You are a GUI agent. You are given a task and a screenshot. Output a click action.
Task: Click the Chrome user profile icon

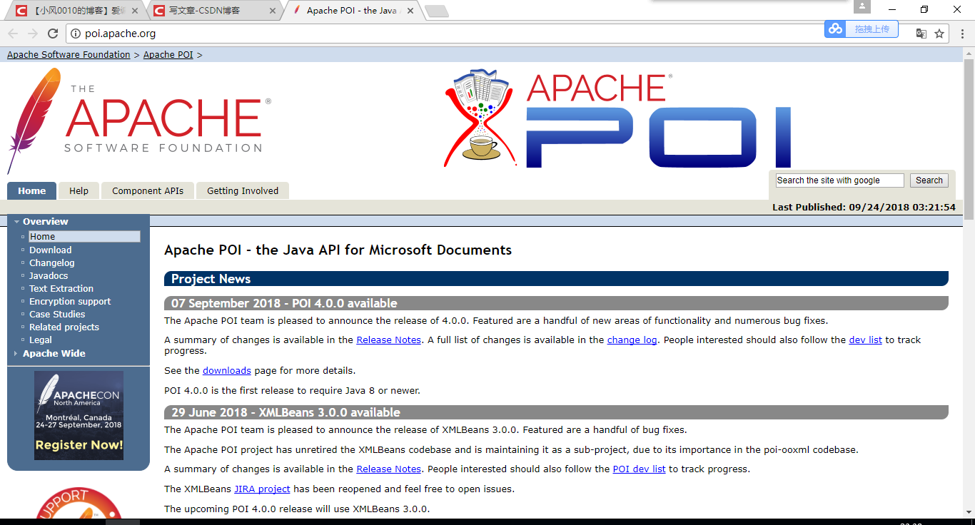[862, 7]
